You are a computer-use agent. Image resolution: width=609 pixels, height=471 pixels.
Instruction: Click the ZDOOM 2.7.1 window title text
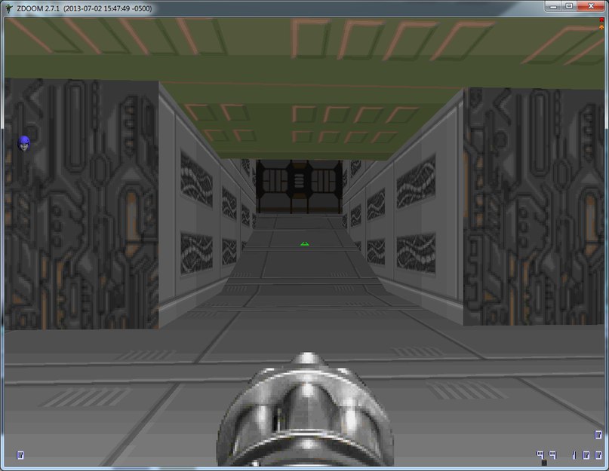(x=85, y=8)
